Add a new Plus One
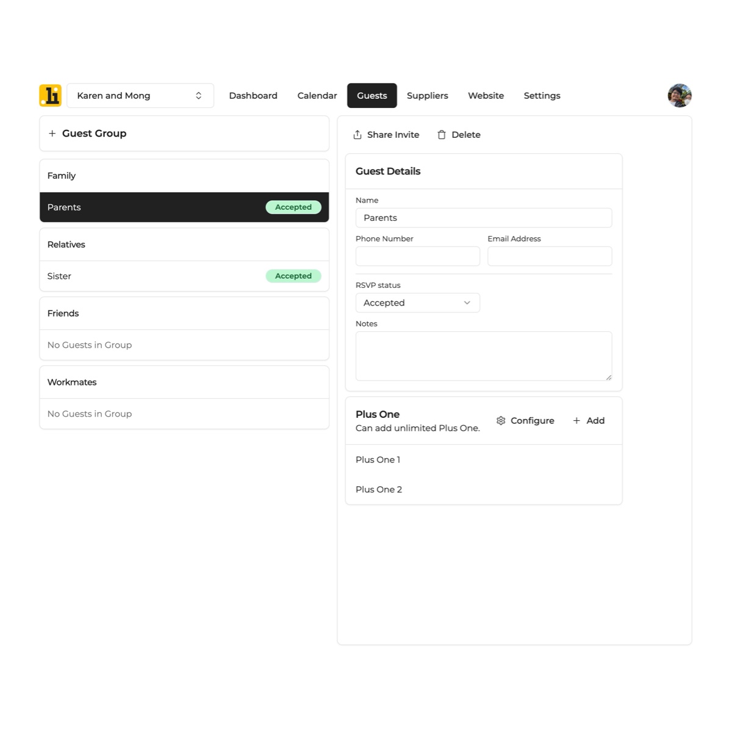The height and width of the screenshot is (732, 732). (x=589, y=421)
